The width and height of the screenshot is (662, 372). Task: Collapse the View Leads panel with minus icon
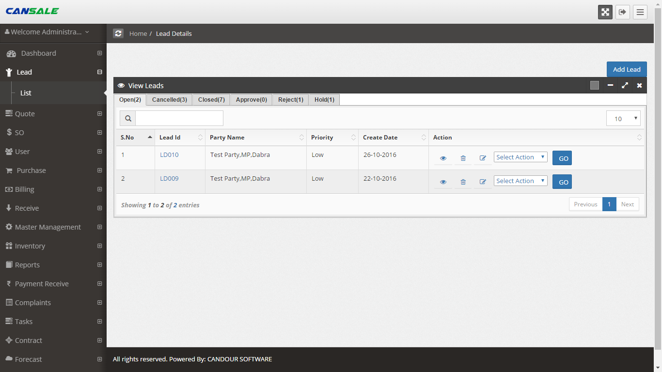click(610, 85)
